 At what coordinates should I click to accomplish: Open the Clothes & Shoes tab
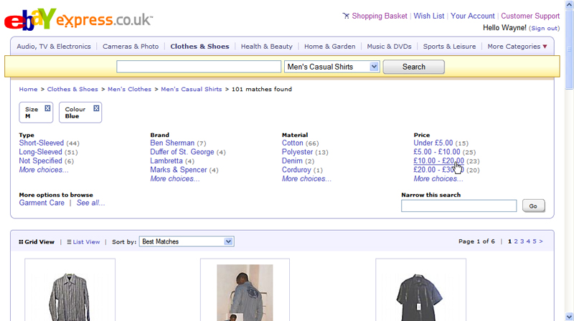(x=199, y=47)
